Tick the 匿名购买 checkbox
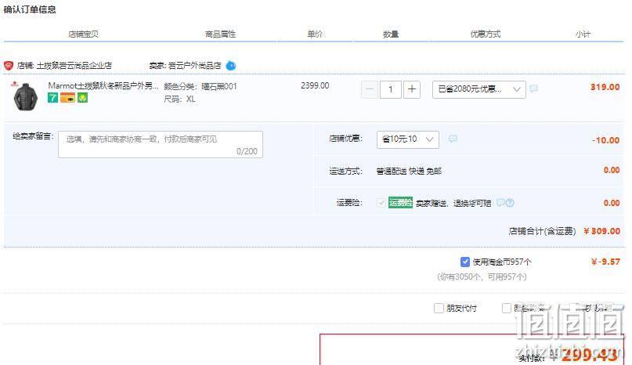632x365 pixels. point(507,308)
